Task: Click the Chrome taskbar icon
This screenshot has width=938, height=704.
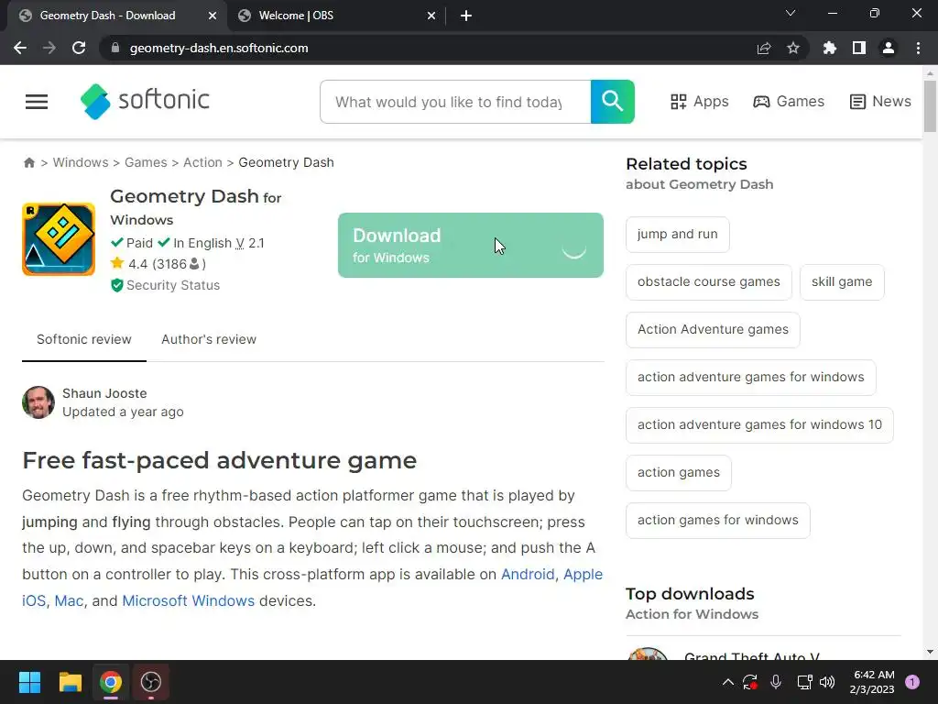Action: coord(111,682)
